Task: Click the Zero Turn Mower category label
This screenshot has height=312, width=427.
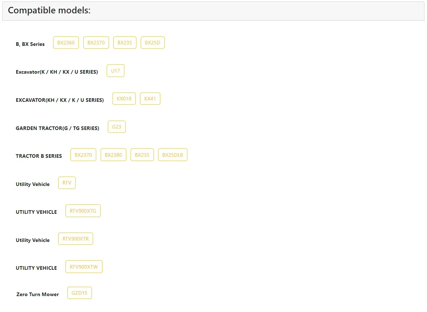Action: click(x=38, y=294)
